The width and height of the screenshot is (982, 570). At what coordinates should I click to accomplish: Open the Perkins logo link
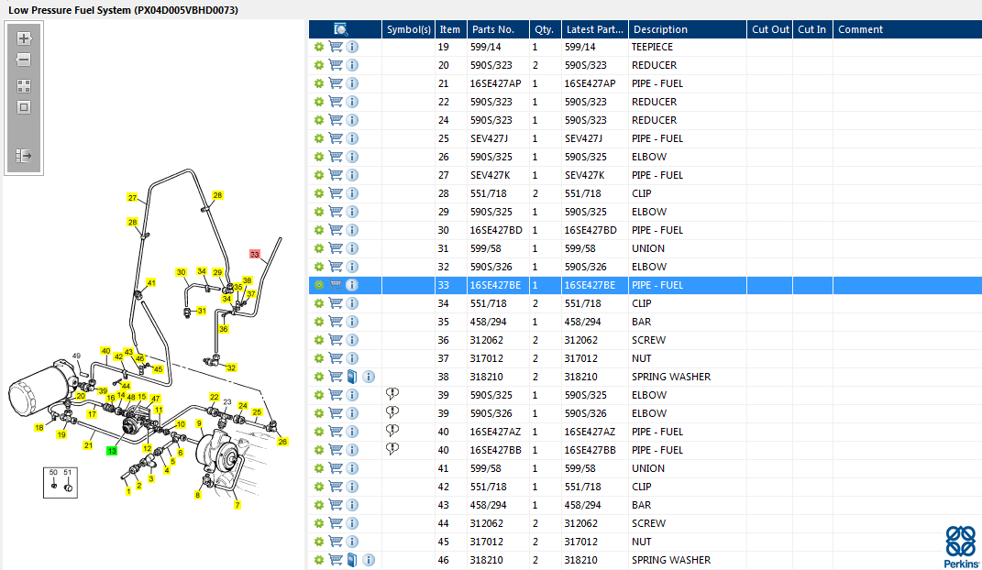coord(961,547)
